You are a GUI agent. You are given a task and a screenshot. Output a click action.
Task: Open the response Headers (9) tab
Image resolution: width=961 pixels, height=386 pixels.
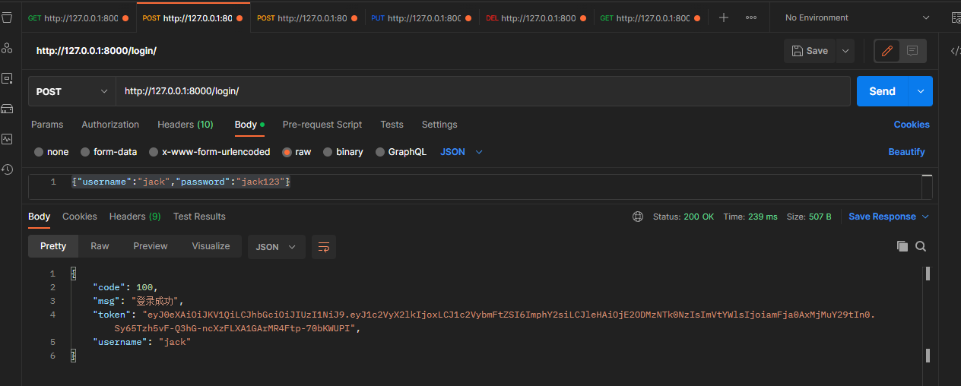pyautogui.click(x=135, y=217)
